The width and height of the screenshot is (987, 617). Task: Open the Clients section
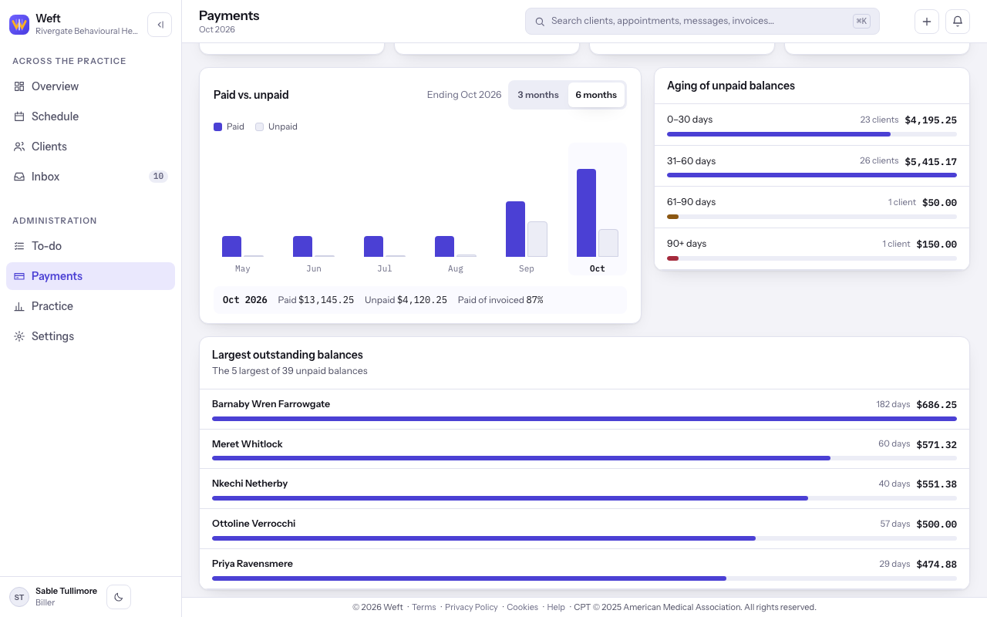(x=90, y=147)
